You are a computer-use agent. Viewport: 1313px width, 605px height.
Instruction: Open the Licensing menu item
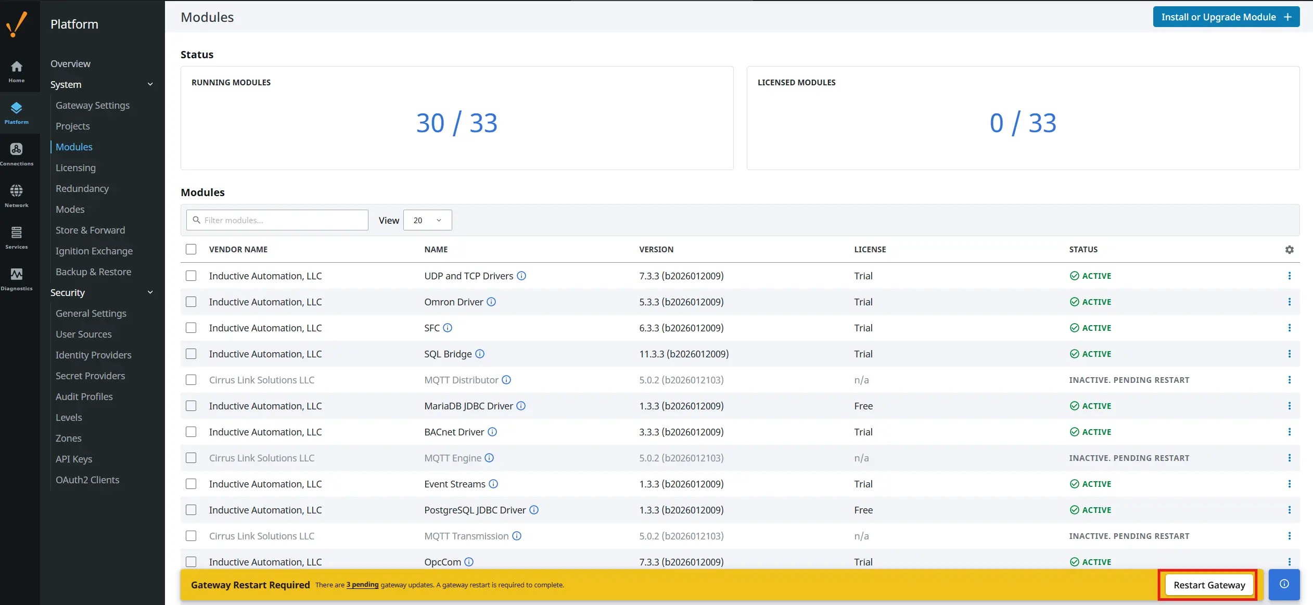75,168
